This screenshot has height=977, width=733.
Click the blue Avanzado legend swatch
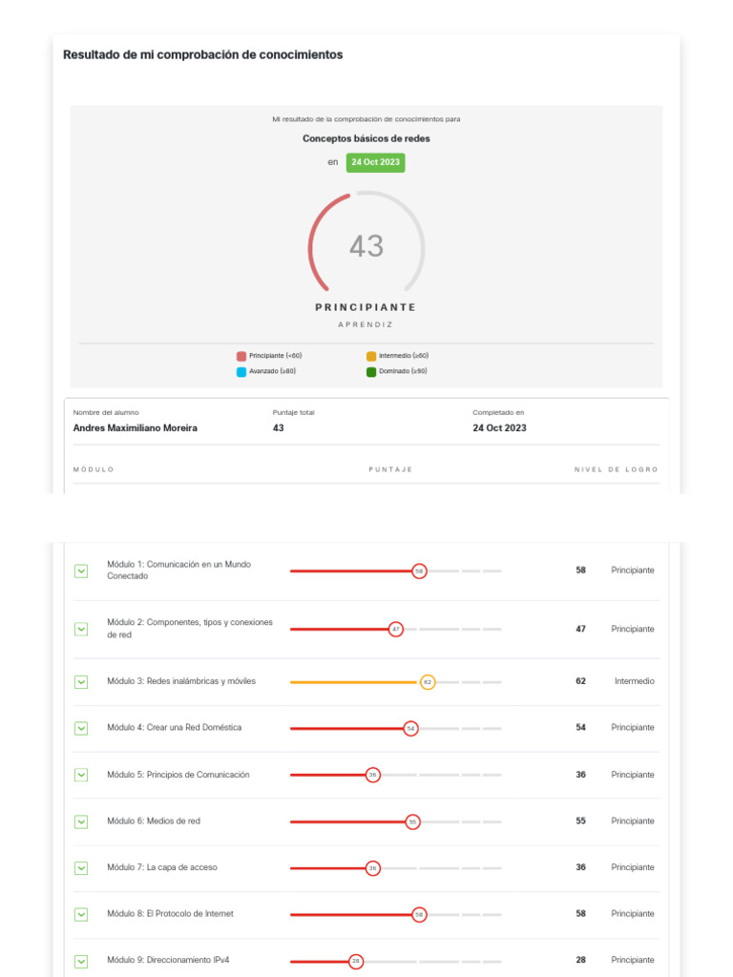coord(241,372)
